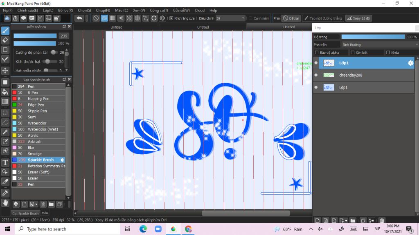Select the Watercolor (Wet) brush
Screen dimensions: 419x235
pos(38,129)
